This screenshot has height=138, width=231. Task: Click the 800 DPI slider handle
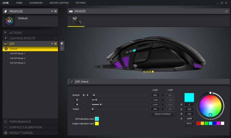tap(94, 95)
